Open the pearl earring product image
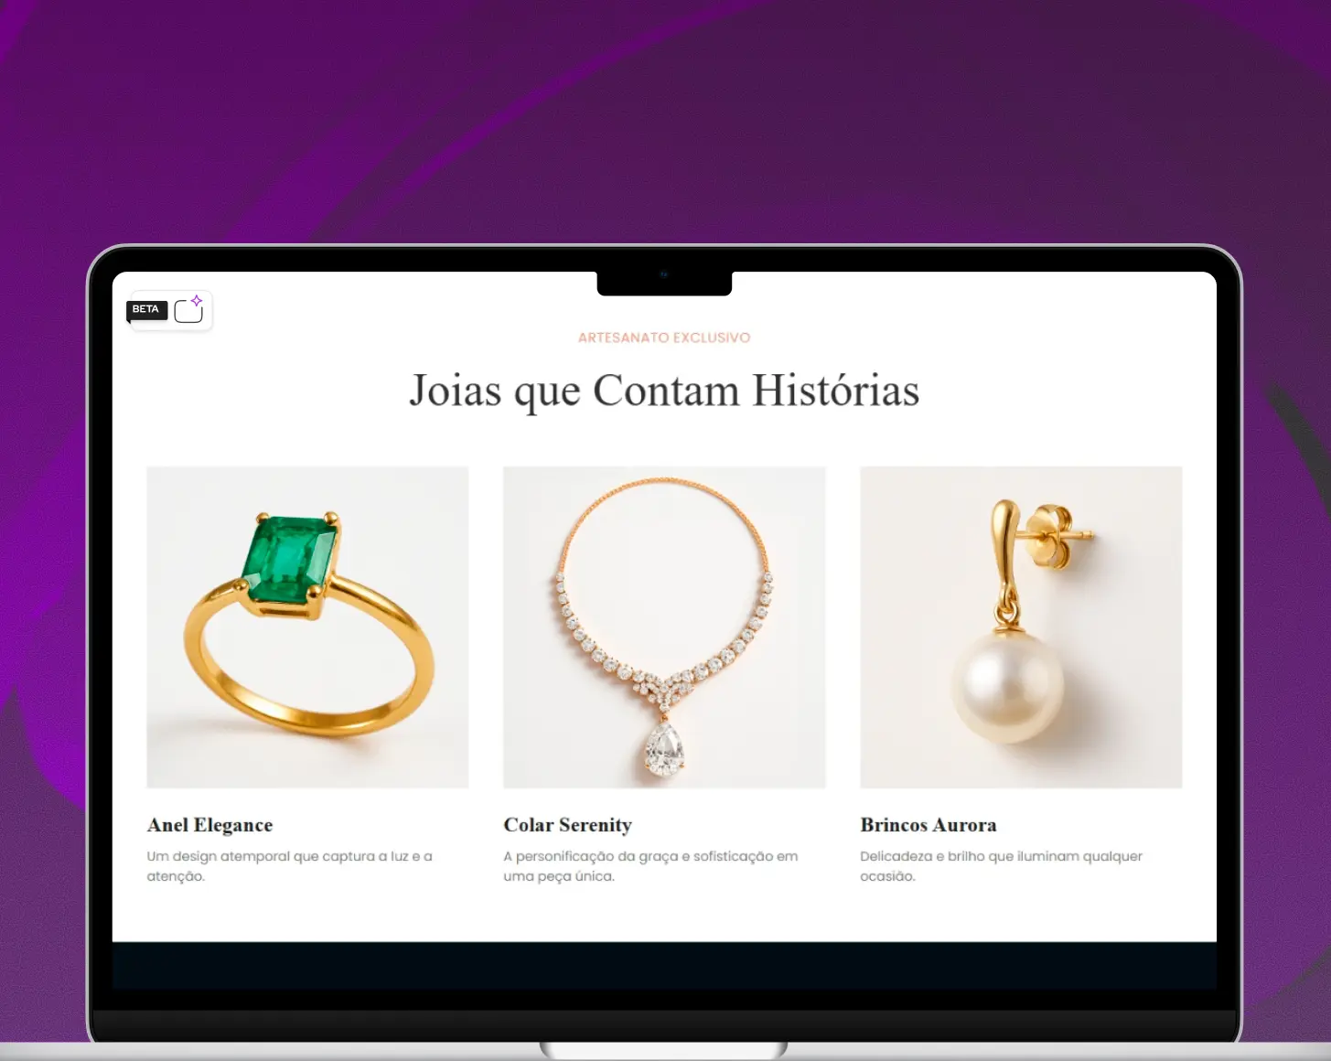Image resolution: width=1331 pixels, height=1061 pixels. [1021, 627]
